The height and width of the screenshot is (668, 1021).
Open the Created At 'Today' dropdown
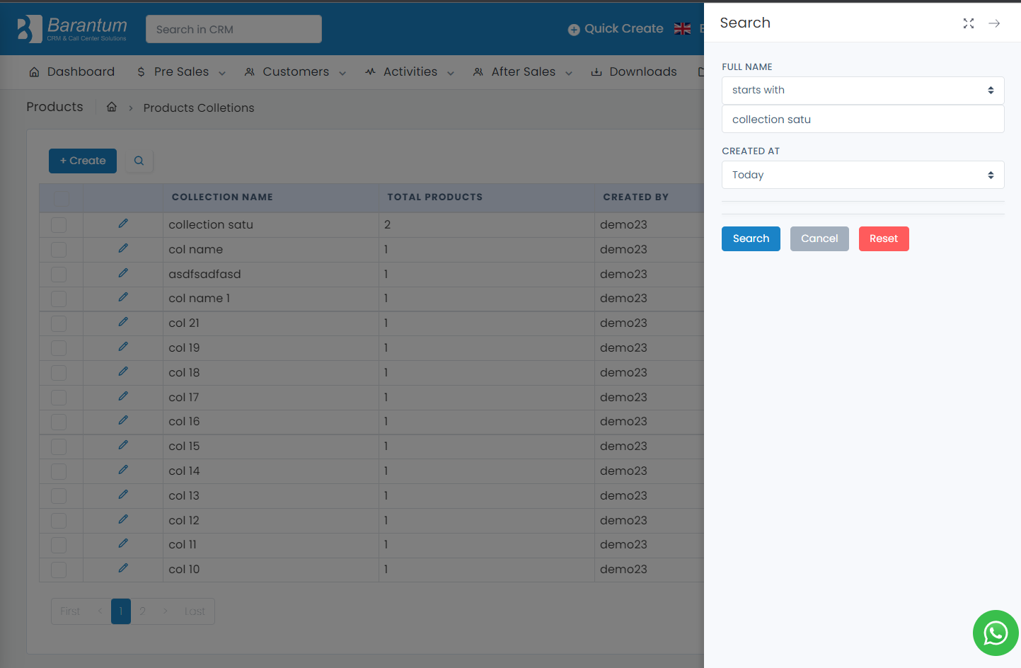tap(863, 175)
